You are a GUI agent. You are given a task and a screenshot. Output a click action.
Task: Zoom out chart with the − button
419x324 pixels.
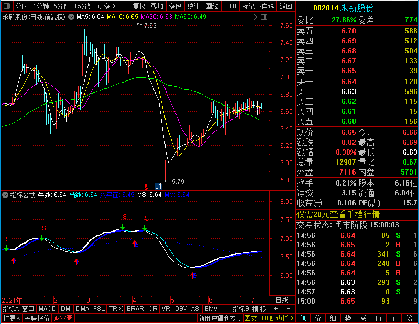289,309
